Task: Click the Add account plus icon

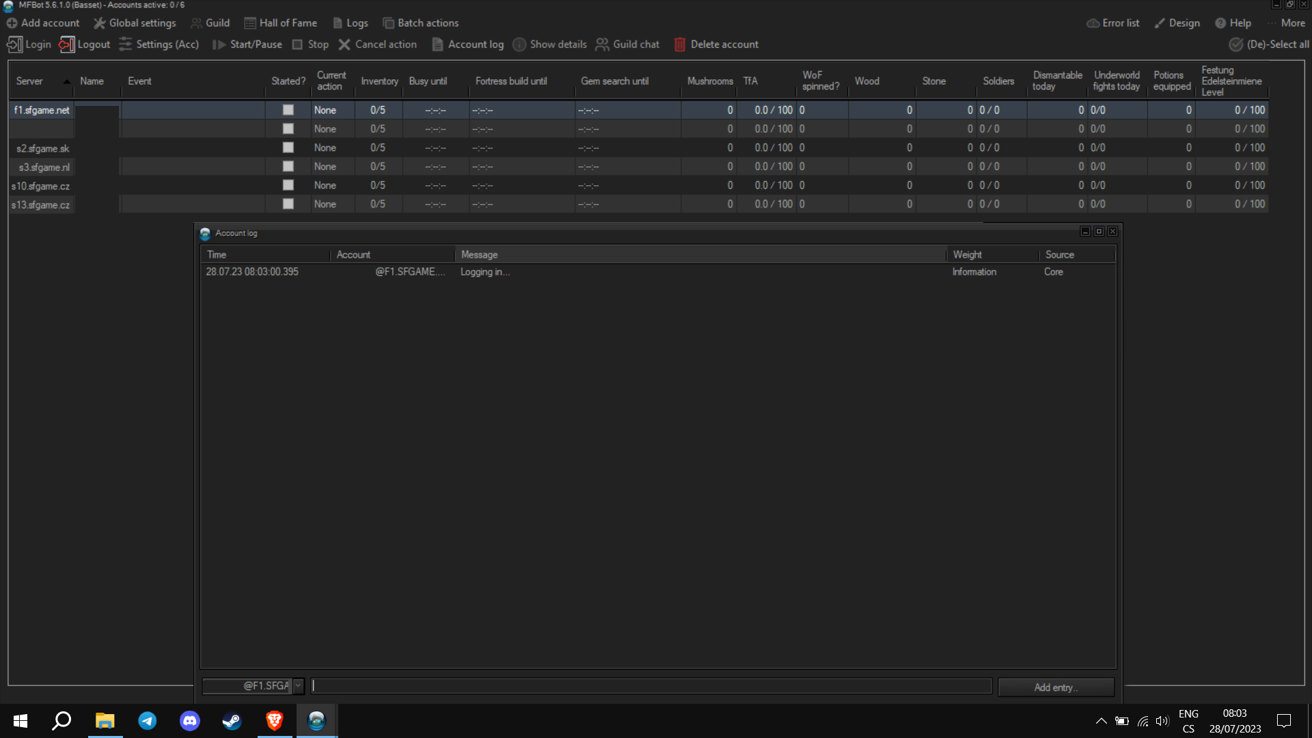Action: [12, 23]
